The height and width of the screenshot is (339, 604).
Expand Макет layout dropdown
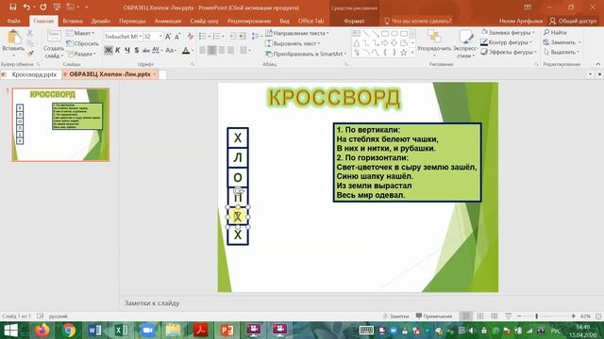tap(80, 33)
